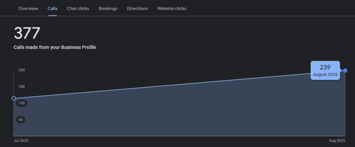Click the Calls made from your Business Profile text
Screen dimensions: 355x147
pos(55,48)
